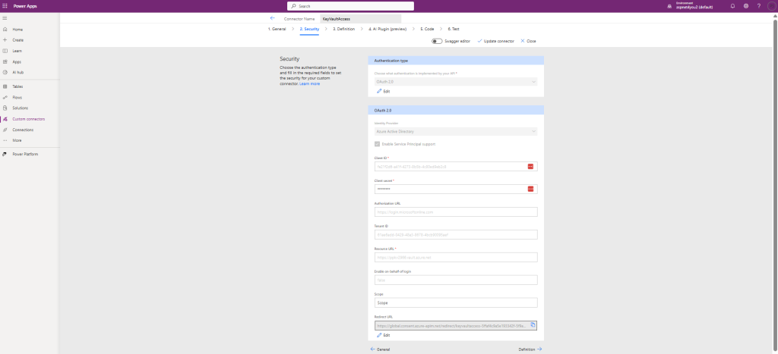Viewport: 778px width, 354px height.
Task: Open the user account avatar
Action: point(771,6)
